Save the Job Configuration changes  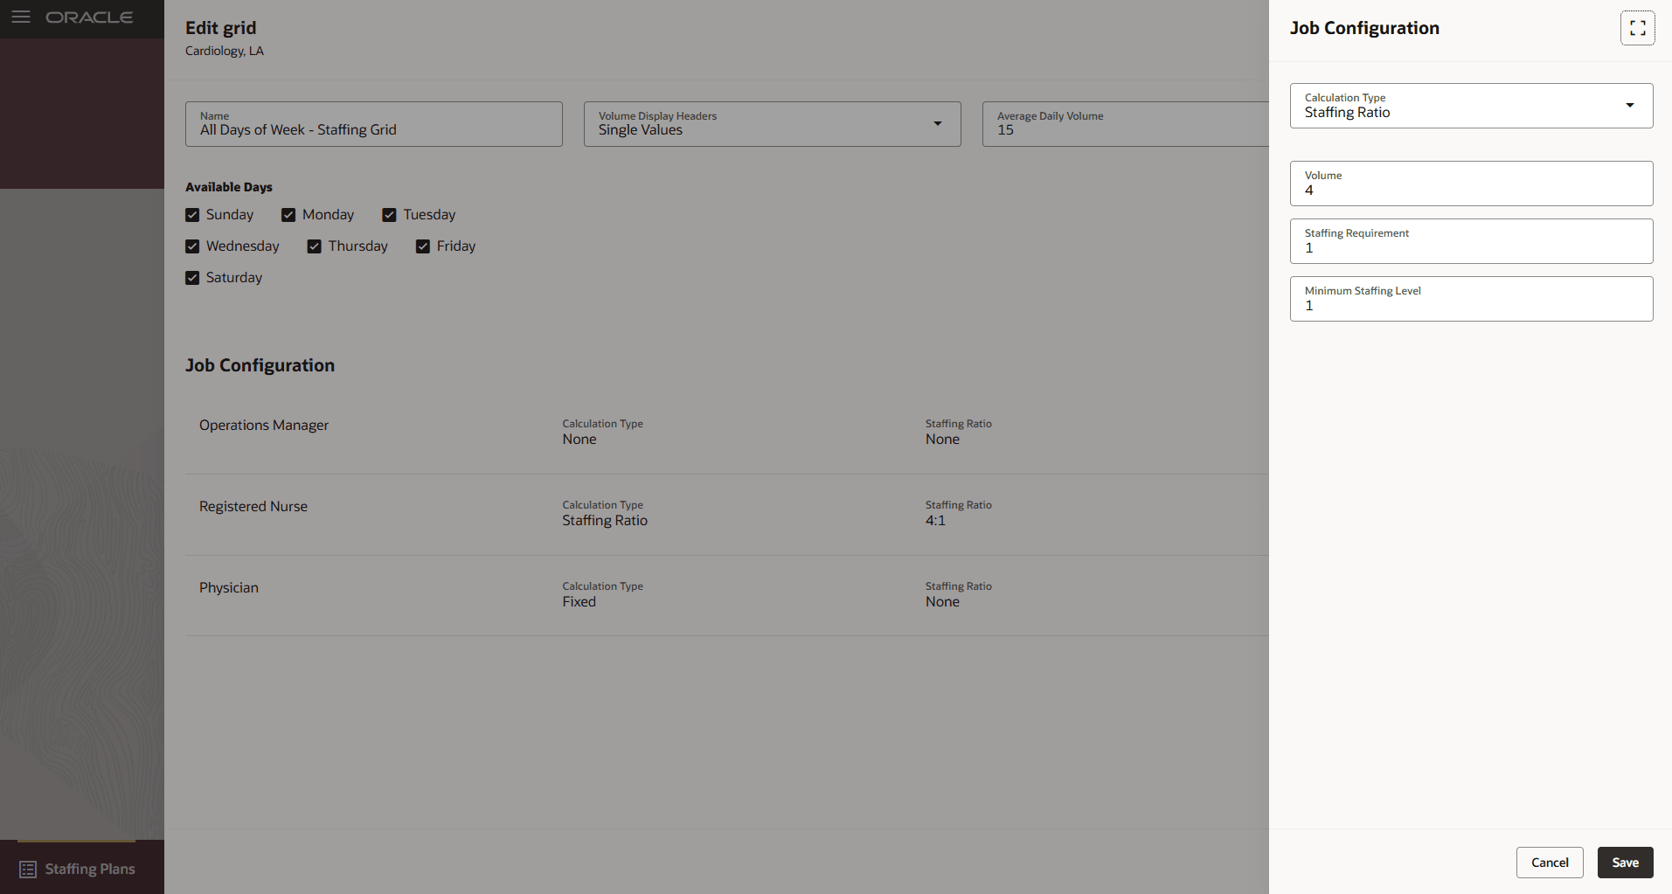pyautogui.click(x=1624, y=862)
